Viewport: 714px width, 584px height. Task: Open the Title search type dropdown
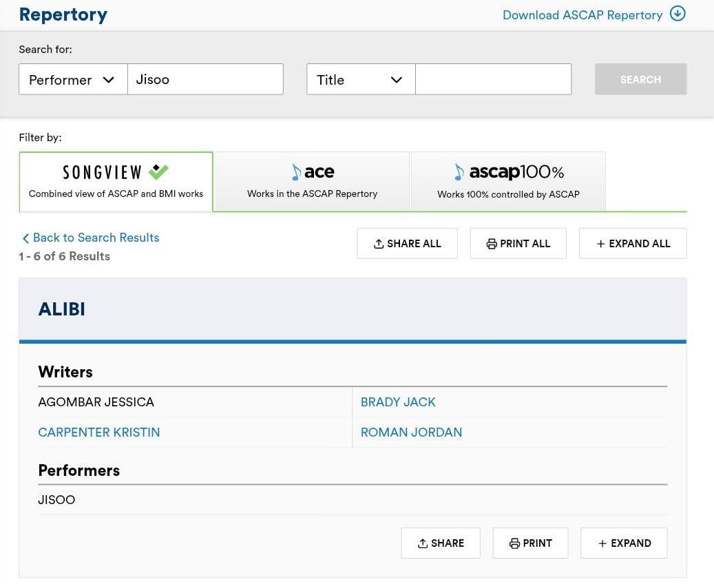click(360, 79)
